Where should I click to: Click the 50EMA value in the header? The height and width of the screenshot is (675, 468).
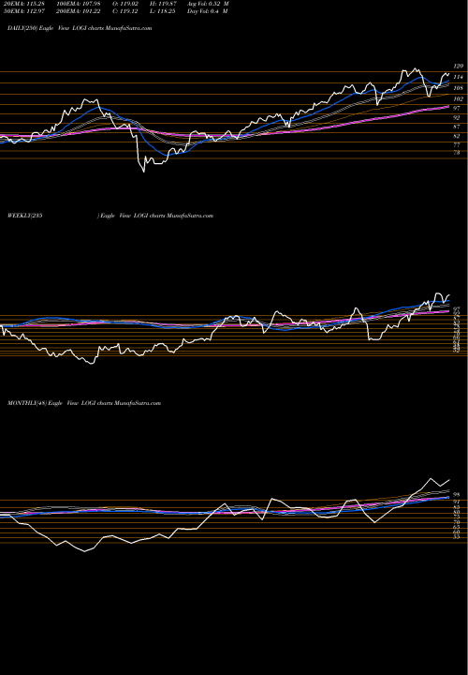(x=22, y=11)
